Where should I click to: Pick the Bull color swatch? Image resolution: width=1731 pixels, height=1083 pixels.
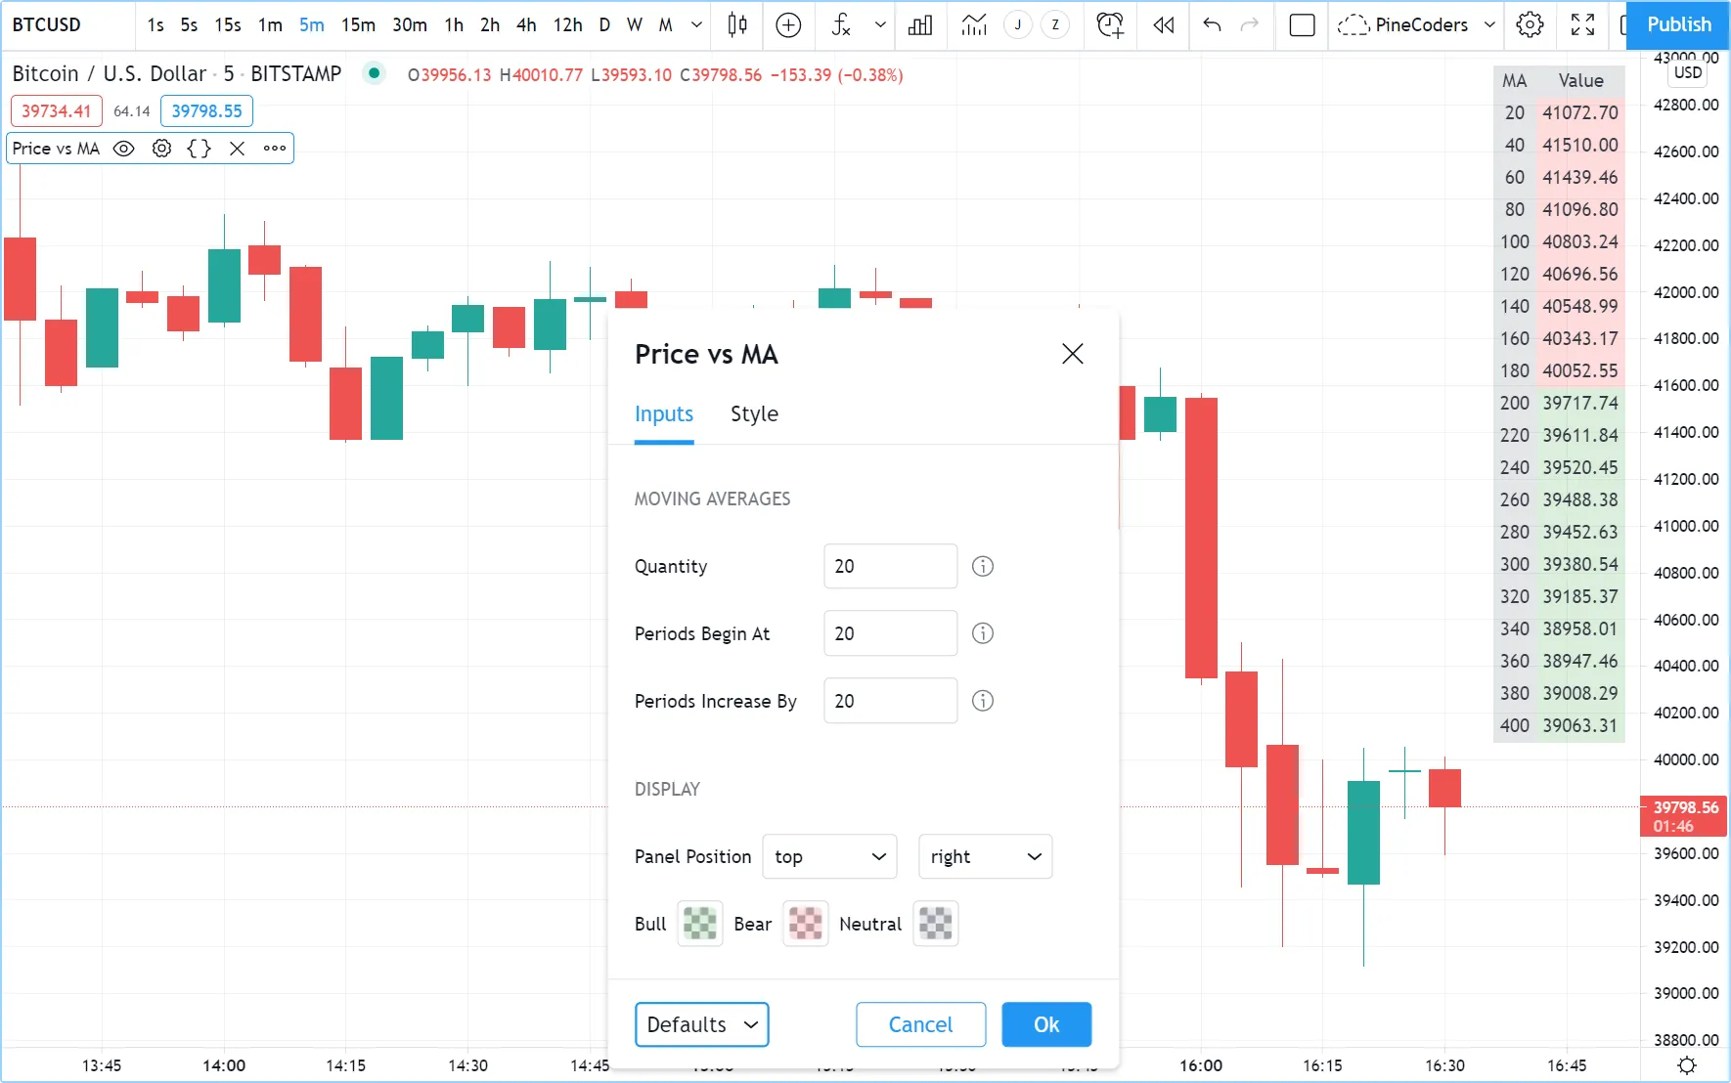(699, 924)
